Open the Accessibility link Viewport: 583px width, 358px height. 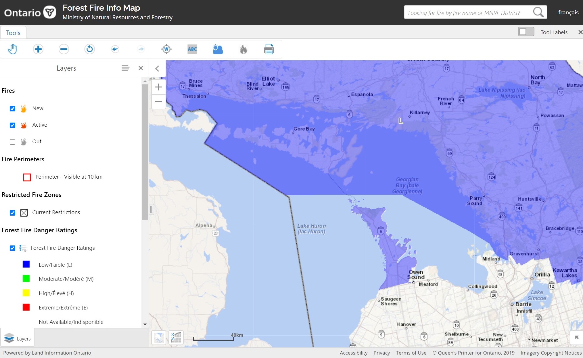click(354, 353)
